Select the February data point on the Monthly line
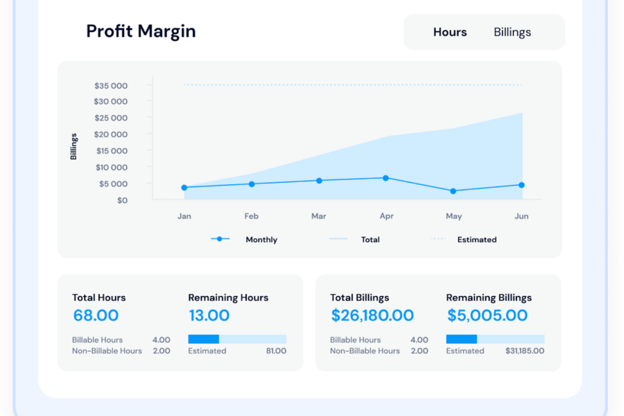Image resolution: width=624 pixels, height=416 pixels. [252, 184]
